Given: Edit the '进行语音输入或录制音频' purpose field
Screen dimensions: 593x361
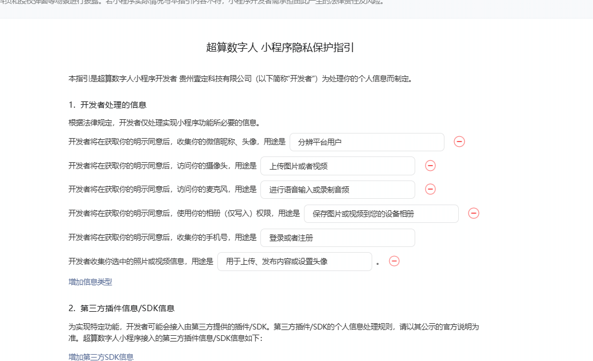Looking at the screenshot, I should click(x=338, y=190).
